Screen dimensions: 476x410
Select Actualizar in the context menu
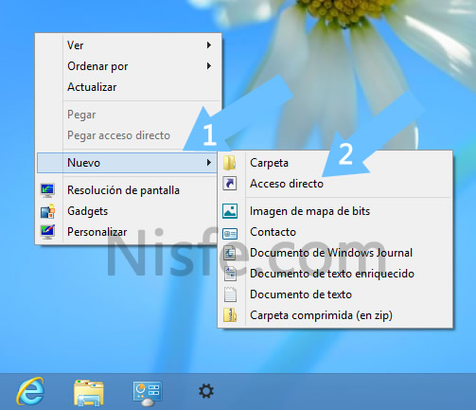pyautogui.click(x=92, y=87)
